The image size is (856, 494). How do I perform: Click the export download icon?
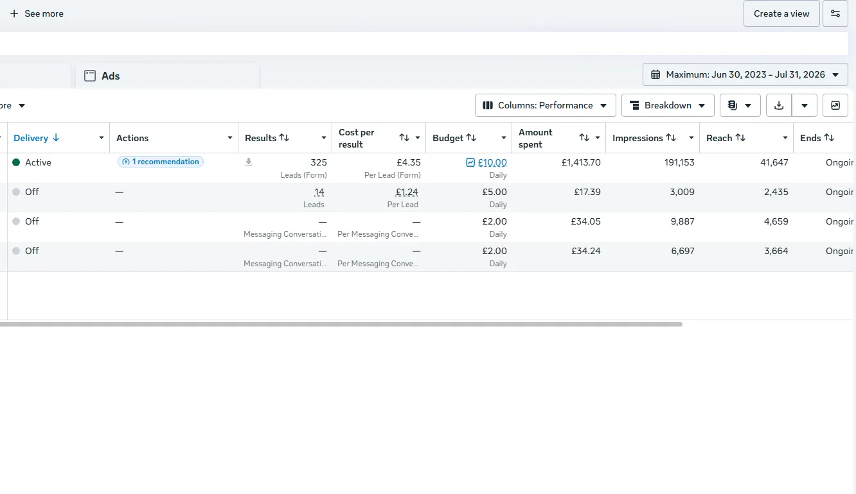pyautogui.click(x=779, y=105)
